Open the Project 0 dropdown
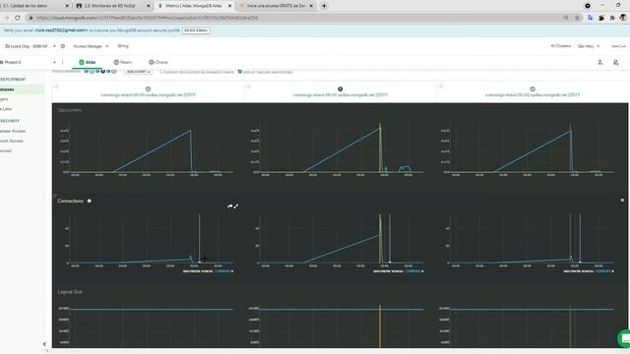Screen dimensions: 630x354 pos(29,62)
